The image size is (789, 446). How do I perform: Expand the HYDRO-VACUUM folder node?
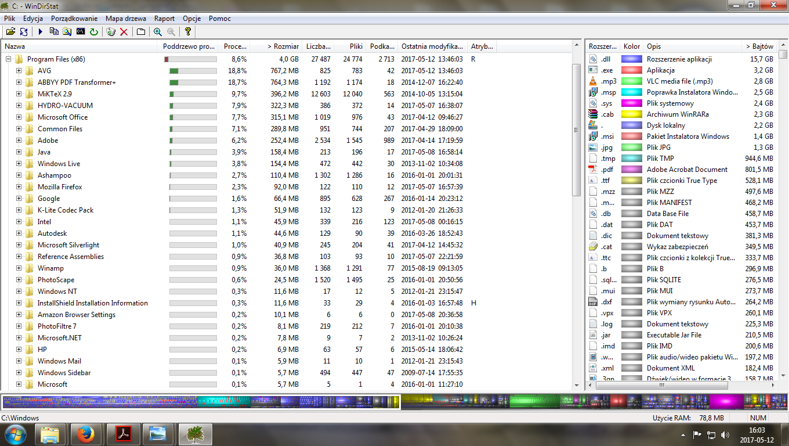click(19, 106)
